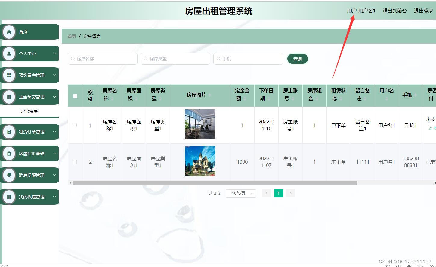Sort by 房屋面积 column arrows
The image size is (436, 267).
[x=136, y=99]
